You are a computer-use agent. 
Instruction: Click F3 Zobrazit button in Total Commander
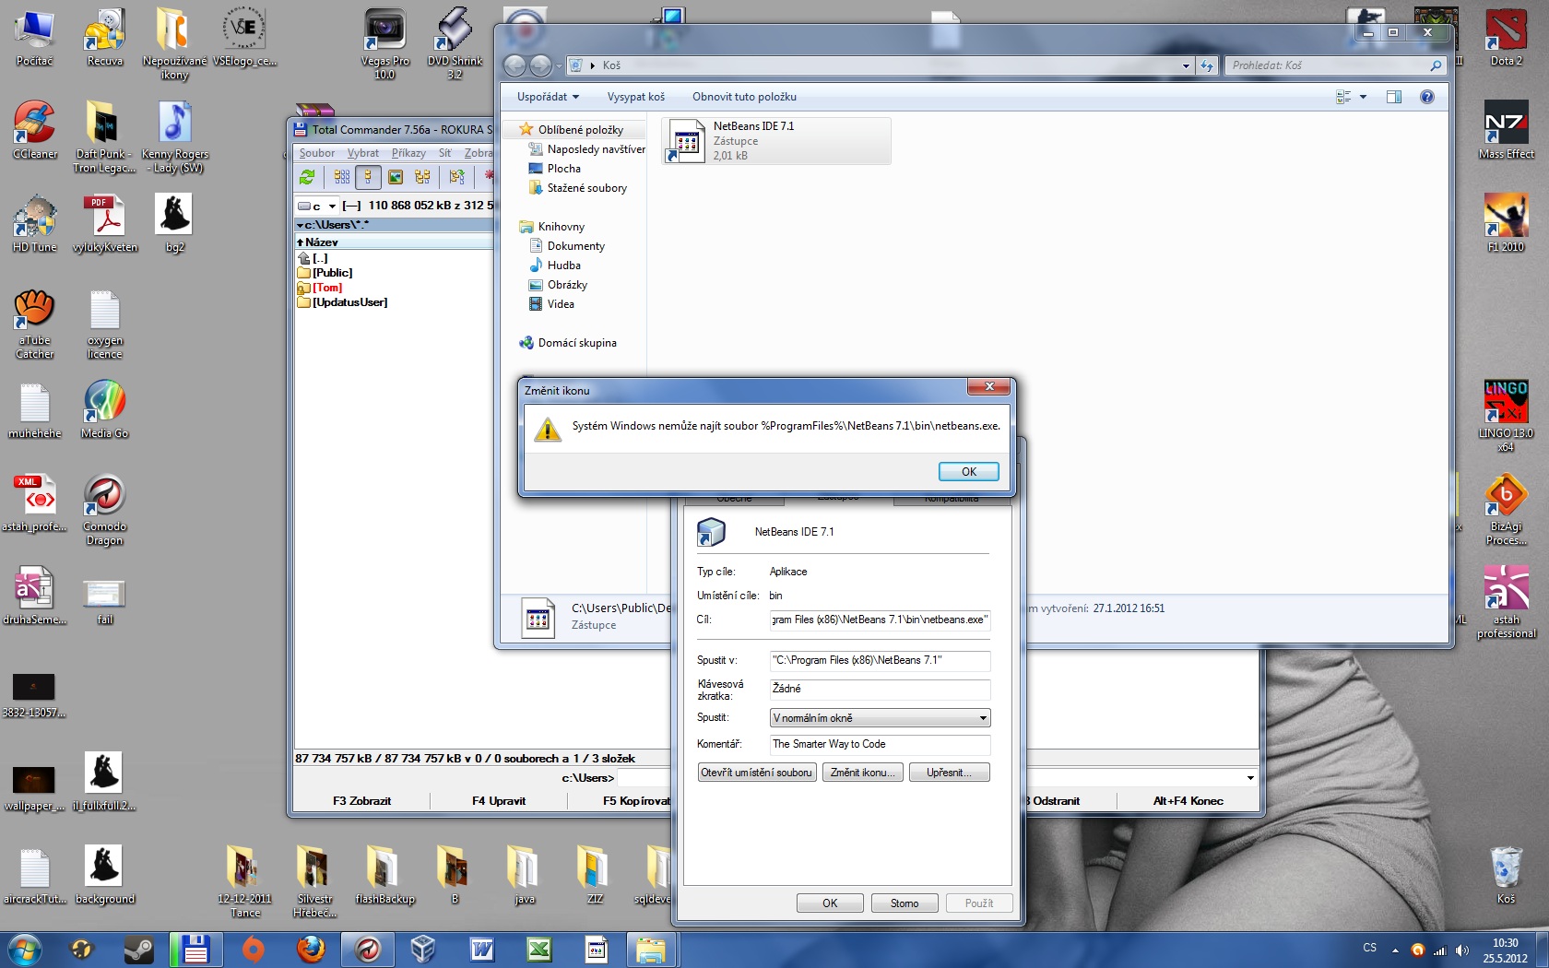[361, 801]
